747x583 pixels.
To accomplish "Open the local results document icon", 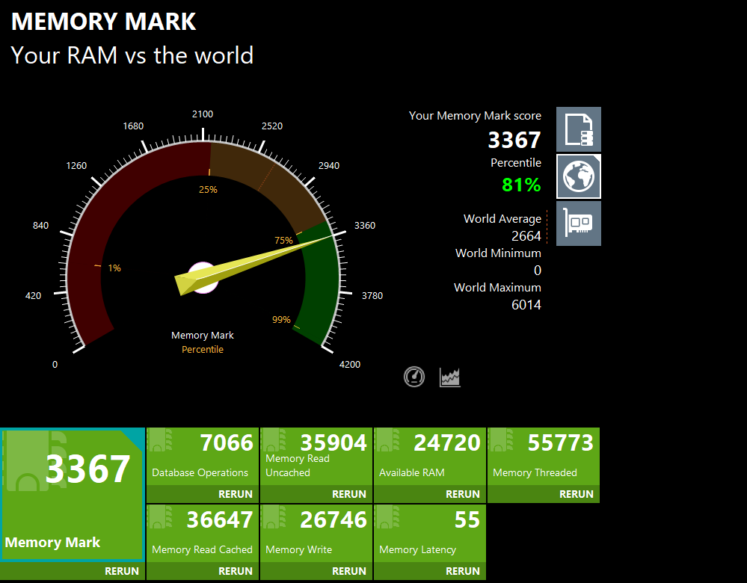I will (578, 129).
